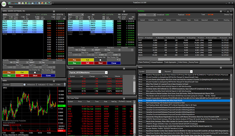The height and width of the screenshot is (136, 235).
Task: Open the chart Draw menu
Action: tap(52, 85)
